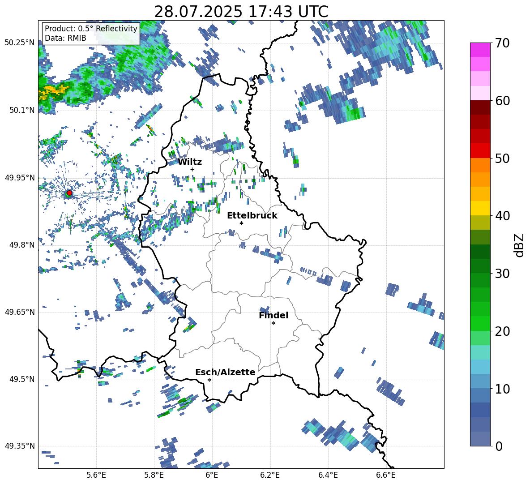Click the 5.8°E longitude label
Screen dimensions: 530x484
tap(154, 475)
